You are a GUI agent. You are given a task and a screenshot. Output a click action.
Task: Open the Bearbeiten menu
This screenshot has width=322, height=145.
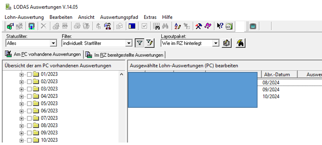[x=61, y=17]
